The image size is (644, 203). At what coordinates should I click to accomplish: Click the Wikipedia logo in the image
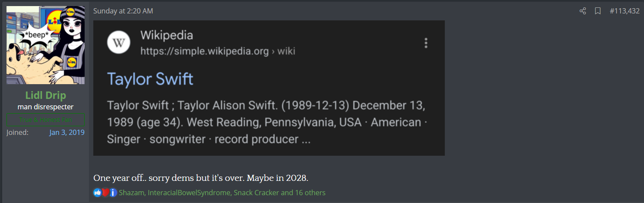click(x=118, y=43)
